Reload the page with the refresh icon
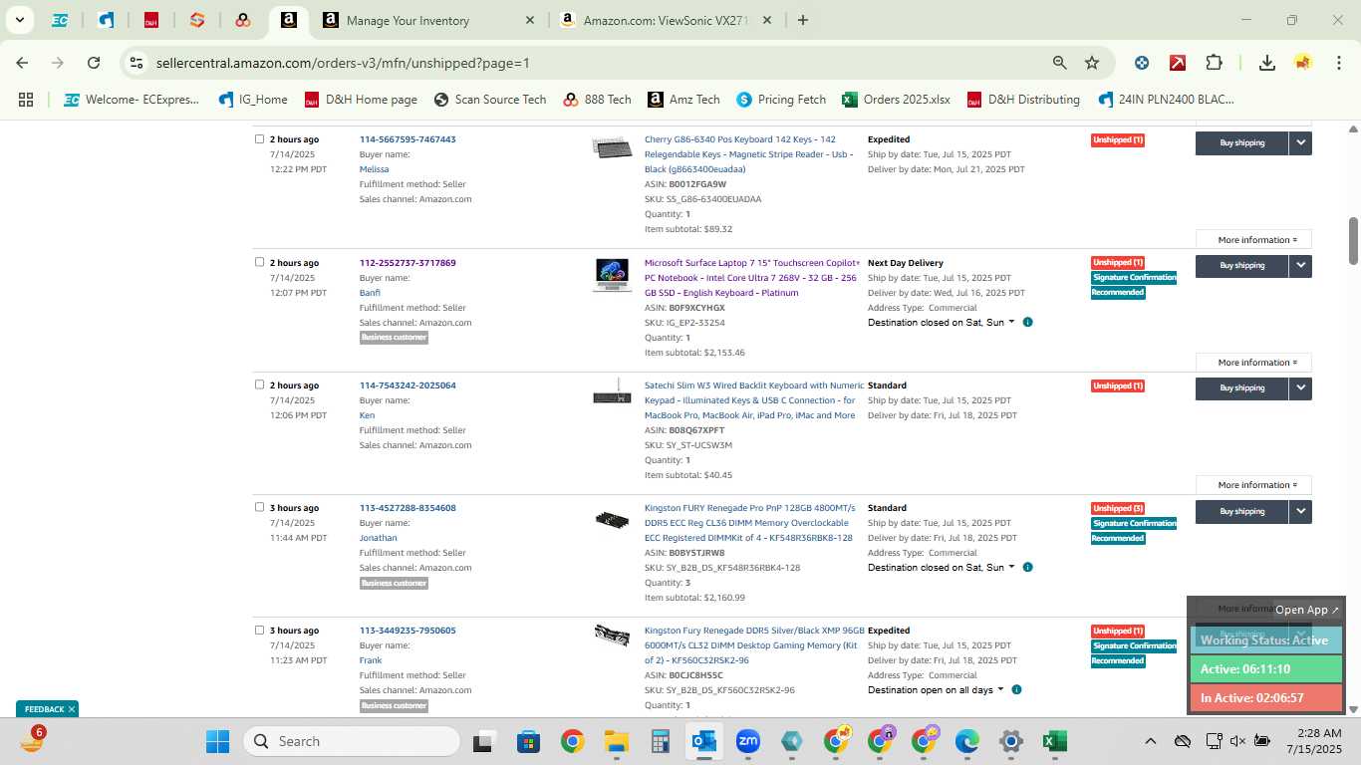The height and width of the screenshot is (765, 1361). (x=94, y=63)
